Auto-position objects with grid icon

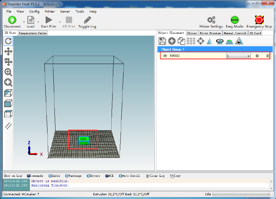click(191, 41)
